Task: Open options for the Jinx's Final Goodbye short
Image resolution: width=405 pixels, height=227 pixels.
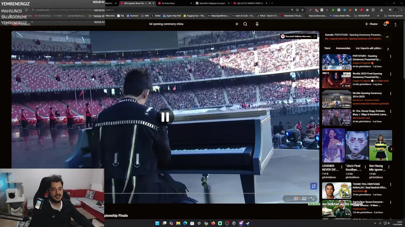Action: click(365, 167)
